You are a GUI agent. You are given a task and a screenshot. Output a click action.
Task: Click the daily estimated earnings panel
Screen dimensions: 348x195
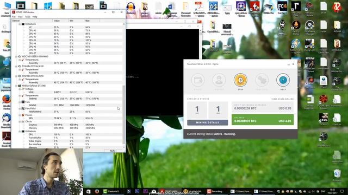(x=263, y=107)
